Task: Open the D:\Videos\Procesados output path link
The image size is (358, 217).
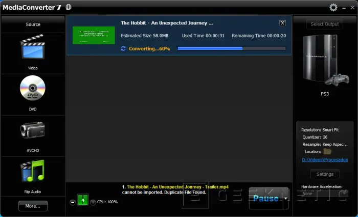Action: pyautogui.click(x=325, y=159)
